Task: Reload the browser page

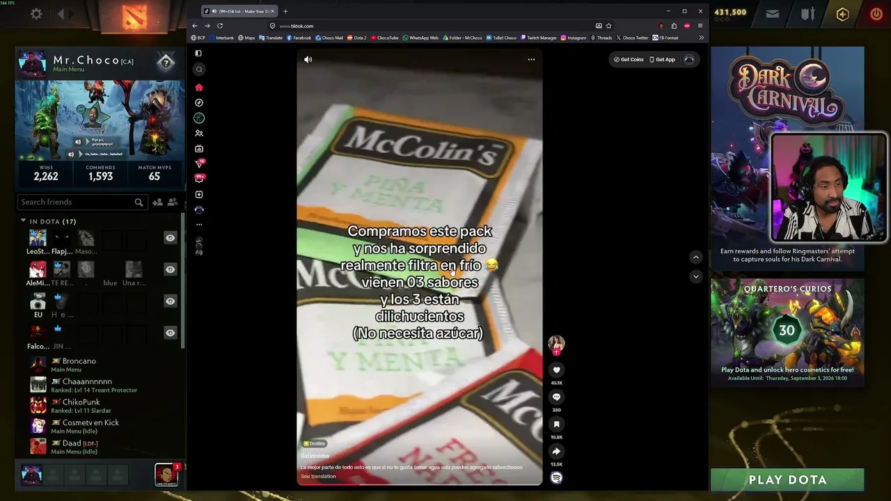Action: pos(220,26)
